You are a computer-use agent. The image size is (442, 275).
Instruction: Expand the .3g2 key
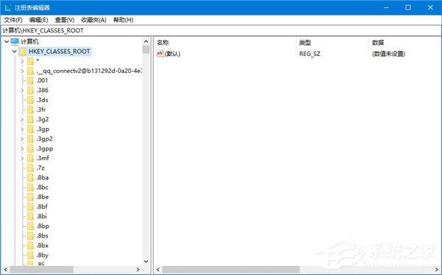[22, 119]
